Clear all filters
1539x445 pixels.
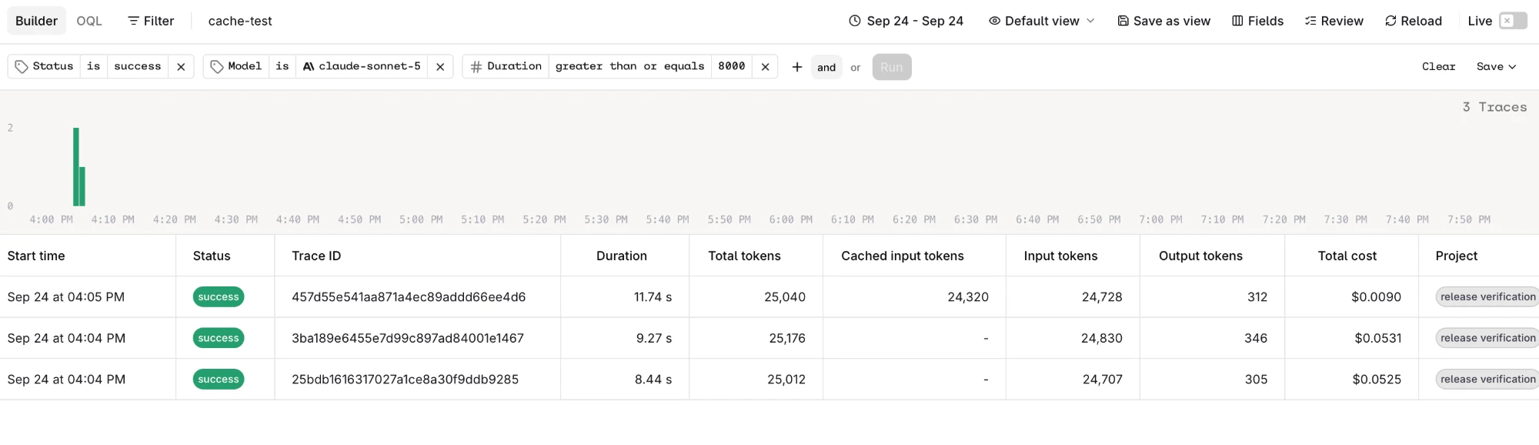coord(1438,67)
